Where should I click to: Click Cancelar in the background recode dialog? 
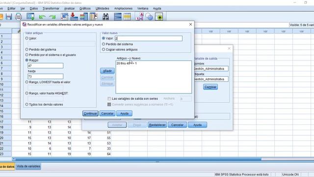tap(177, 125)
